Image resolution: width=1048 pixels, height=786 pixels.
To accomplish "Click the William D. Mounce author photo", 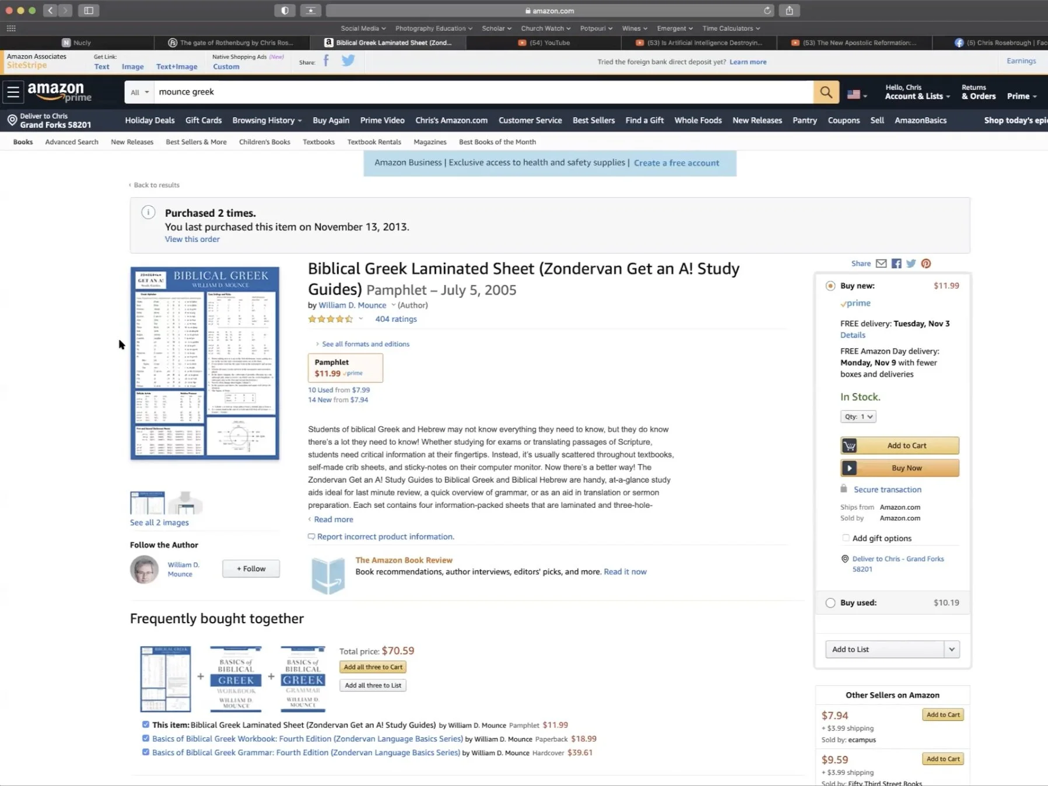I will point(144,569).
